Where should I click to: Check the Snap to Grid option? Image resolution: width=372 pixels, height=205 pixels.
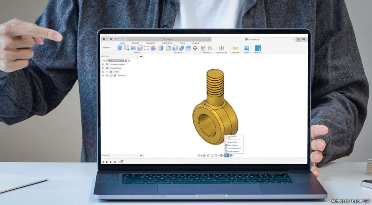(x=226, y=142)
